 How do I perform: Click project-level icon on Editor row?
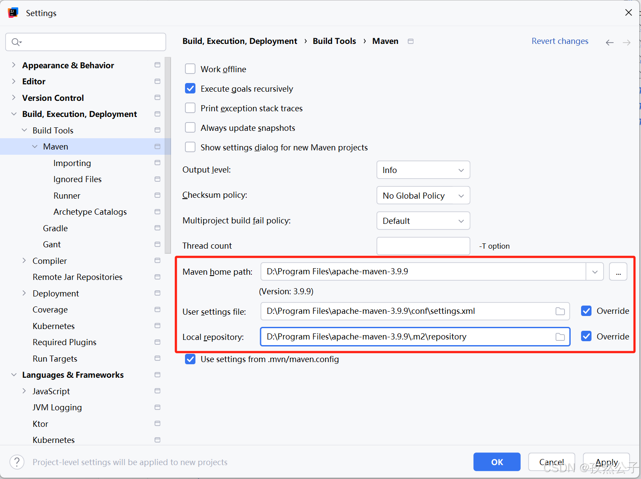click(x=157, y=81)
